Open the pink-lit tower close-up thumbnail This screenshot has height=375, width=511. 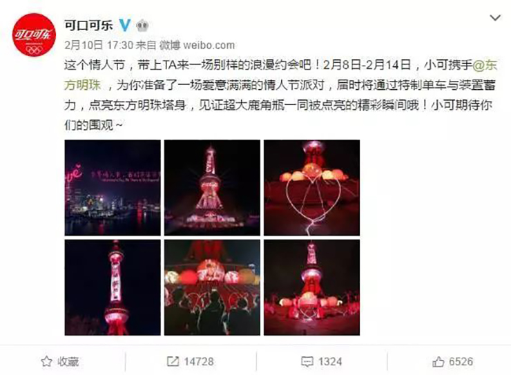coord(113,287)
